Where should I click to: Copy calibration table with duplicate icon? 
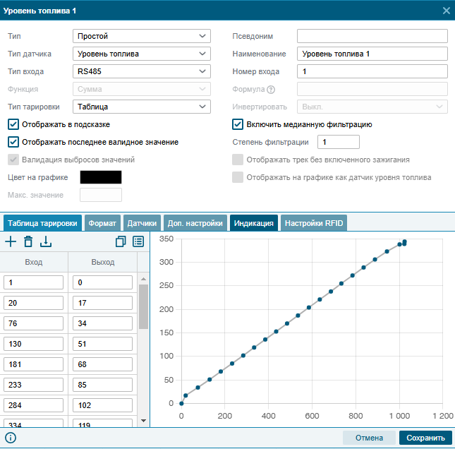(121, 241)
